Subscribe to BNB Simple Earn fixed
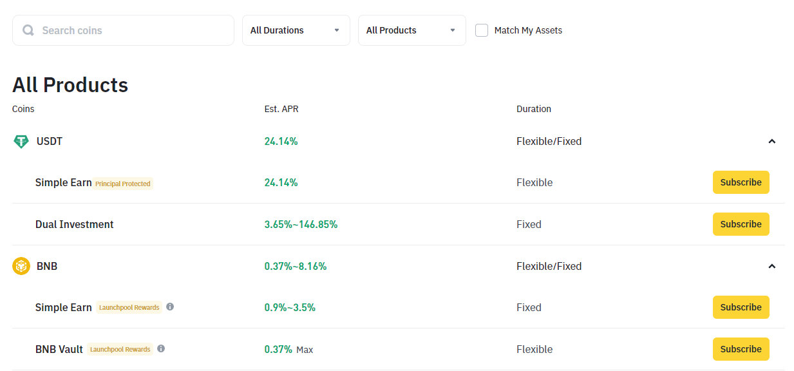 click(x=741, y=307)
